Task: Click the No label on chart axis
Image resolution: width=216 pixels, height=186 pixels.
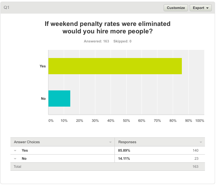Action: coord(43,99)
